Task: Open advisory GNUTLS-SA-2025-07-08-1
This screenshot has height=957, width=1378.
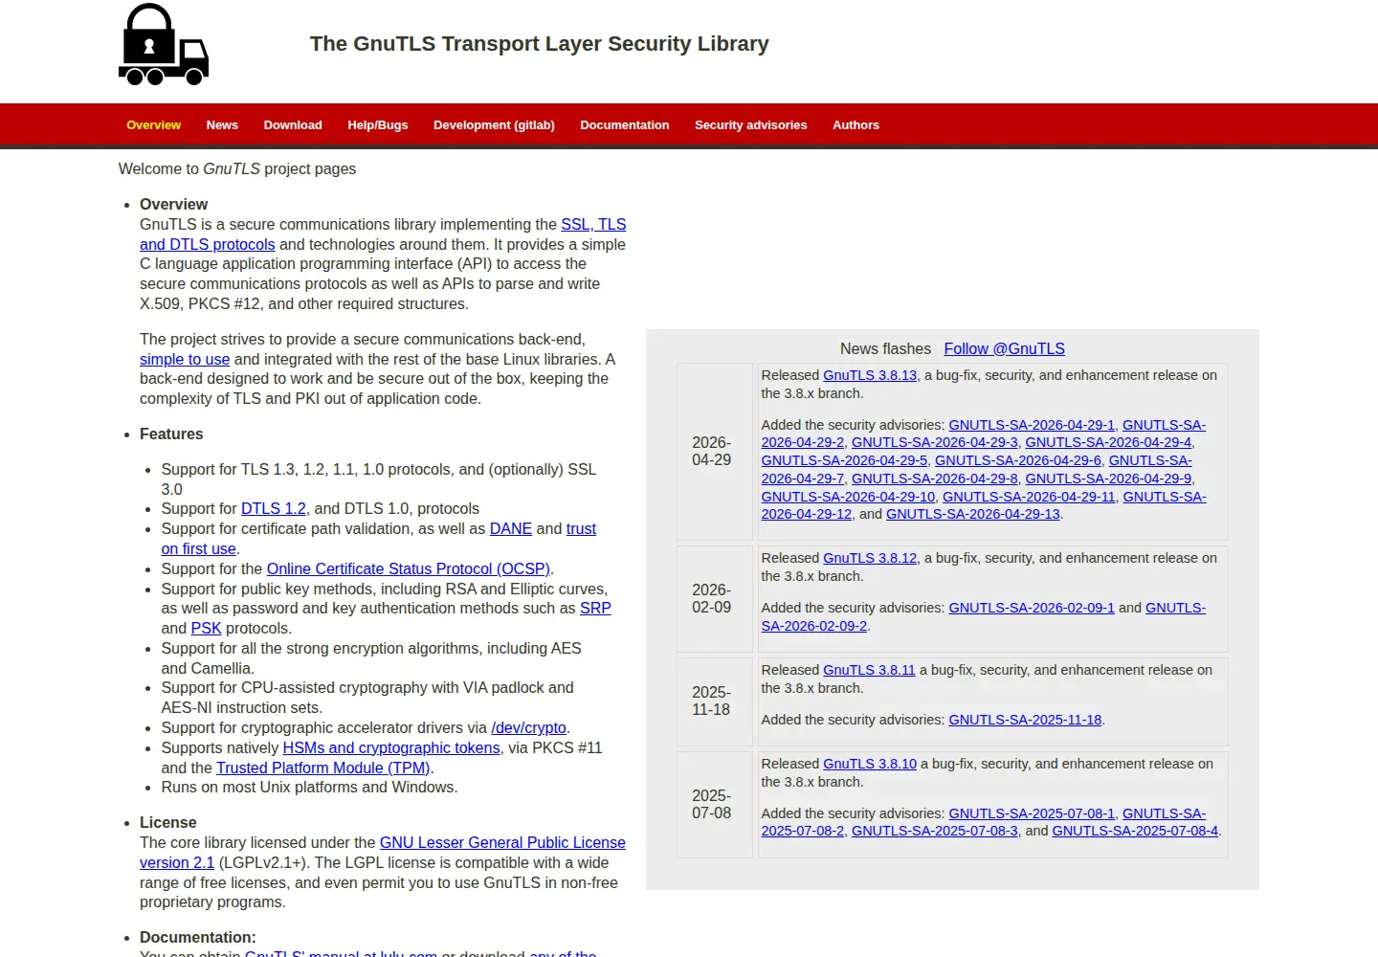Action: pos(1032,813)
